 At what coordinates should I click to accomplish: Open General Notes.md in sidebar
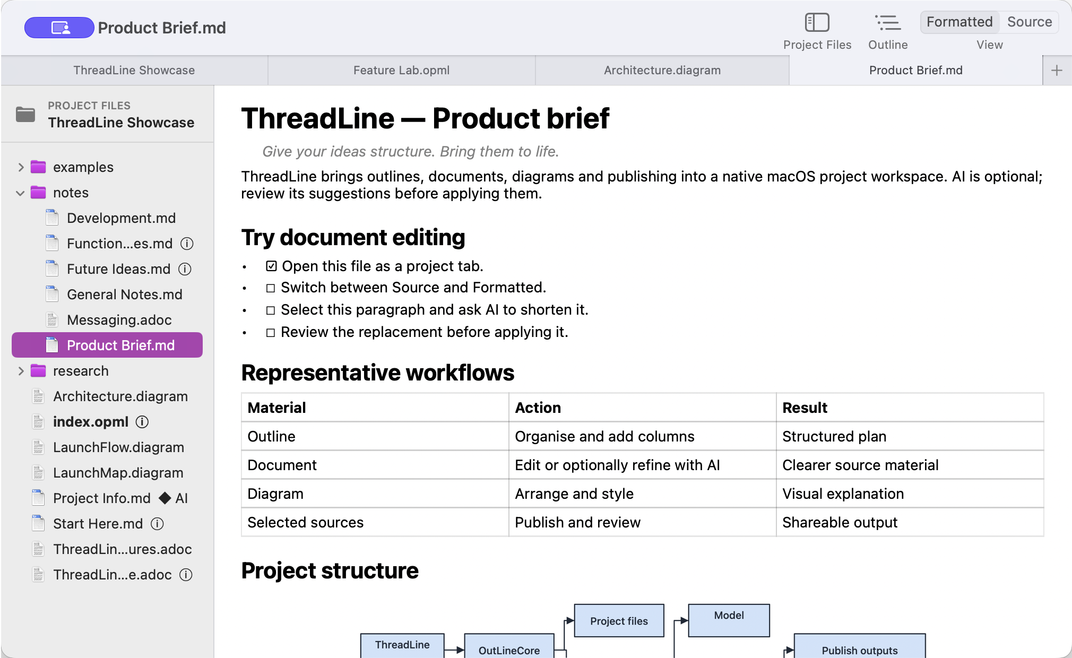(107, 295)
